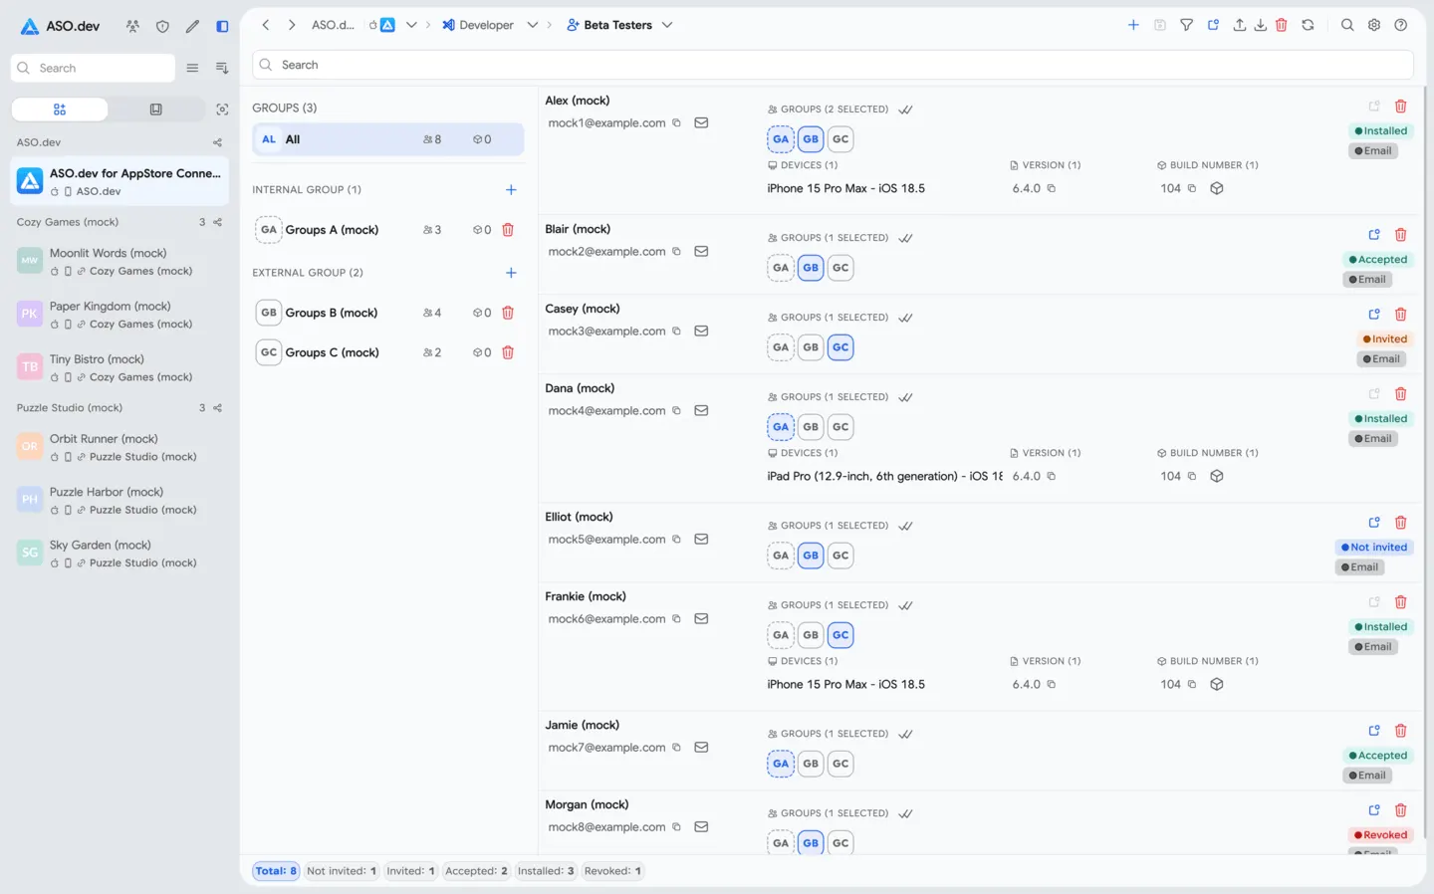Click pencil edit icon in sidebar header
1434x894 pixels.
pos(192,26)
